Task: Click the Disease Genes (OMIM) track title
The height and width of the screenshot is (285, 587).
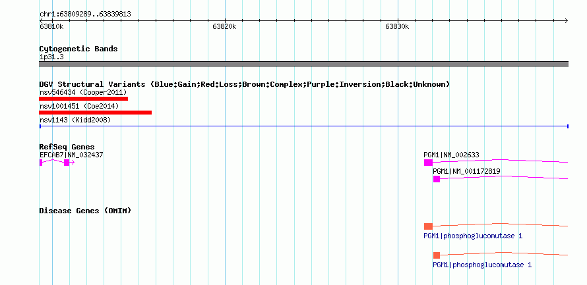Action: tap(85, 211)
